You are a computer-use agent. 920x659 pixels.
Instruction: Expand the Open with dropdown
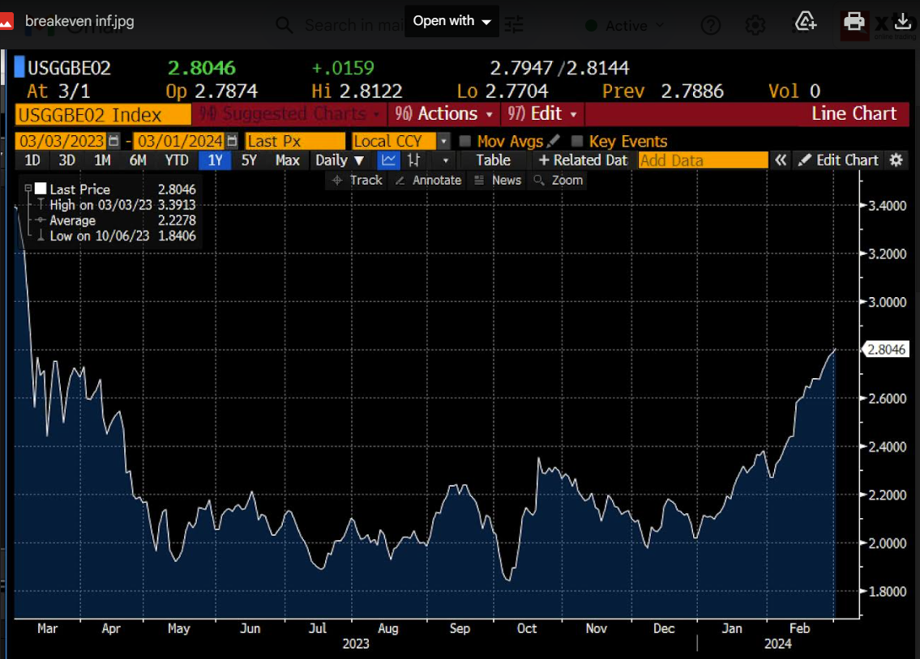click(x=452, y=21)
